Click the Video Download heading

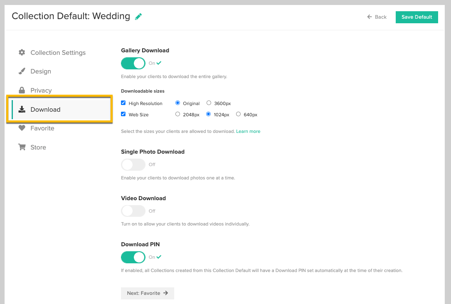tap(143, 198)
